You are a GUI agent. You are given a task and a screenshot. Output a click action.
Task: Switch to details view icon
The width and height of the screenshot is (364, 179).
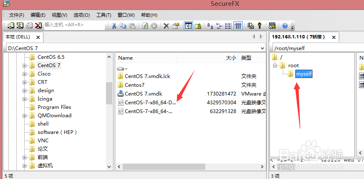click(x=238, y=26)
